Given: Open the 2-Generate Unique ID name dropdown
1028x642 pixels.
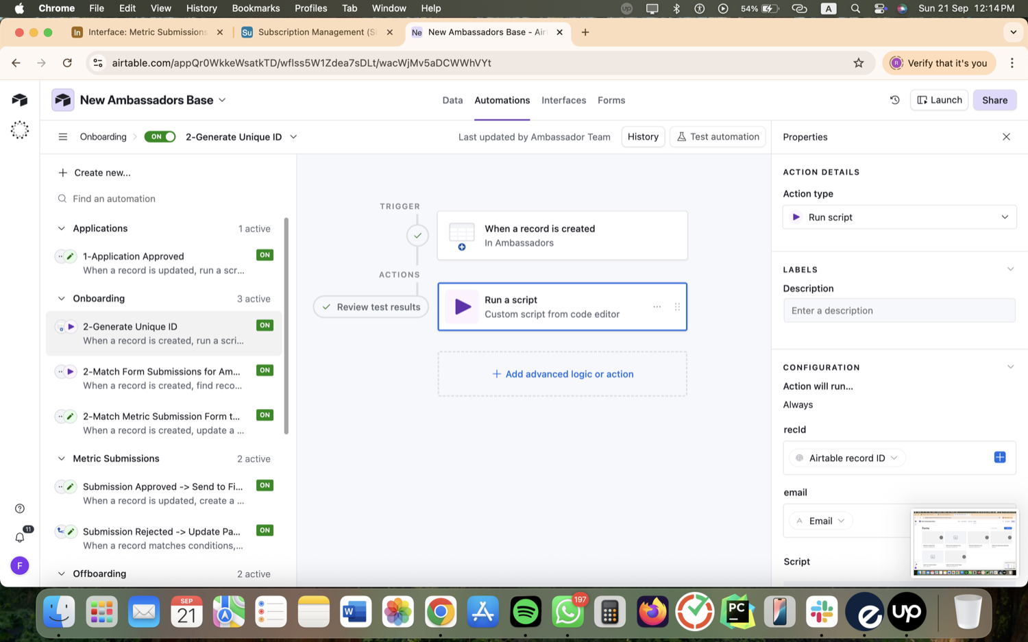Looking at the screenshot, I should click(293, 137).
